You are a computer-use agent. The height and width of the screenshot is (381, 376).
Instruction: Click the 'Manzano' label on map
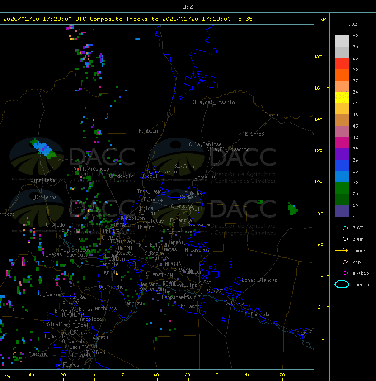click(38, 354)
